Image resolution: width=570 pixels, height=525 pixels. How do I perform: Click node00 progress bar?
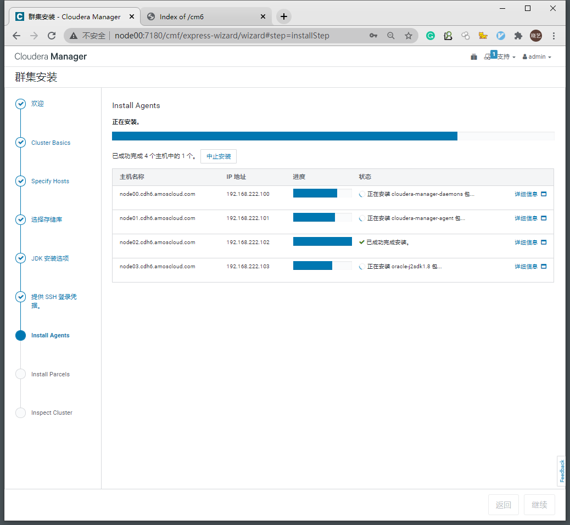(322, 193)
